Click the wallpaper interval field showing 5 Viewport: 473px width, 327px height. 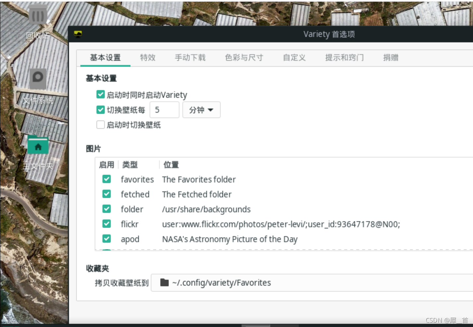coord(165,110)
